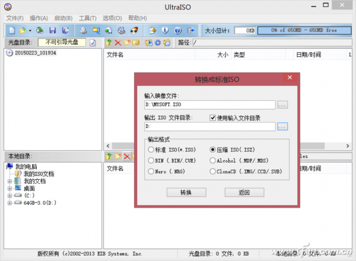356x261 pixels.
Task: Click the 转换 button
Action: [x=186, y=192]
